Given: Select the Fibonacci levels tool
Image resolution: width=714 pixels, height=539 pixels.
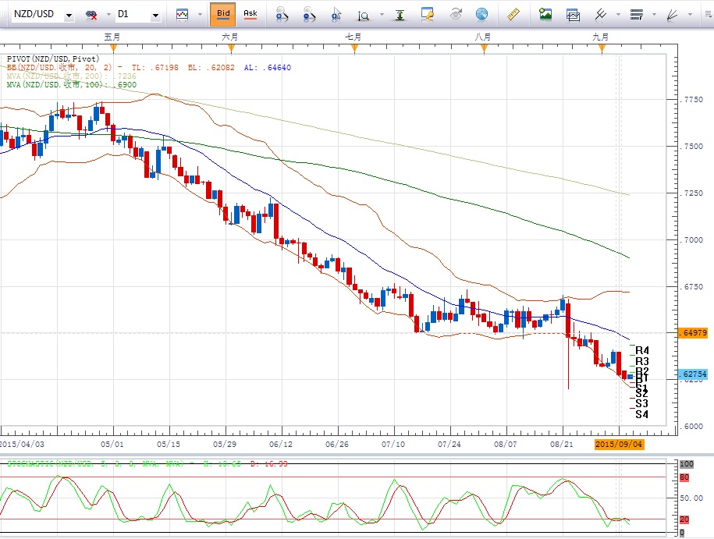Looking at the screenshot, I should (637, 15).
